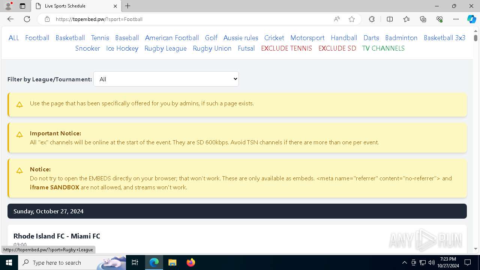
Task: Show hidden system tray icons
Action: [x=404, y=262]
